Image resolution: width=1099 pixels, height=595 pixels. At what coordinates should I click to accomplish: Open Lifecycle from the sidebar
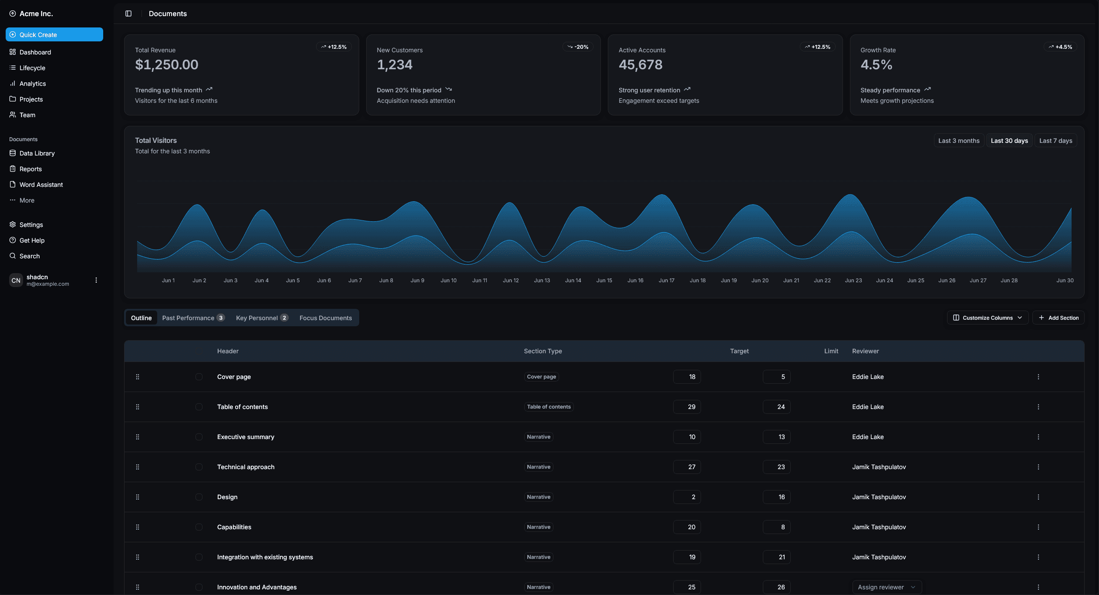[x=32, y=68]
